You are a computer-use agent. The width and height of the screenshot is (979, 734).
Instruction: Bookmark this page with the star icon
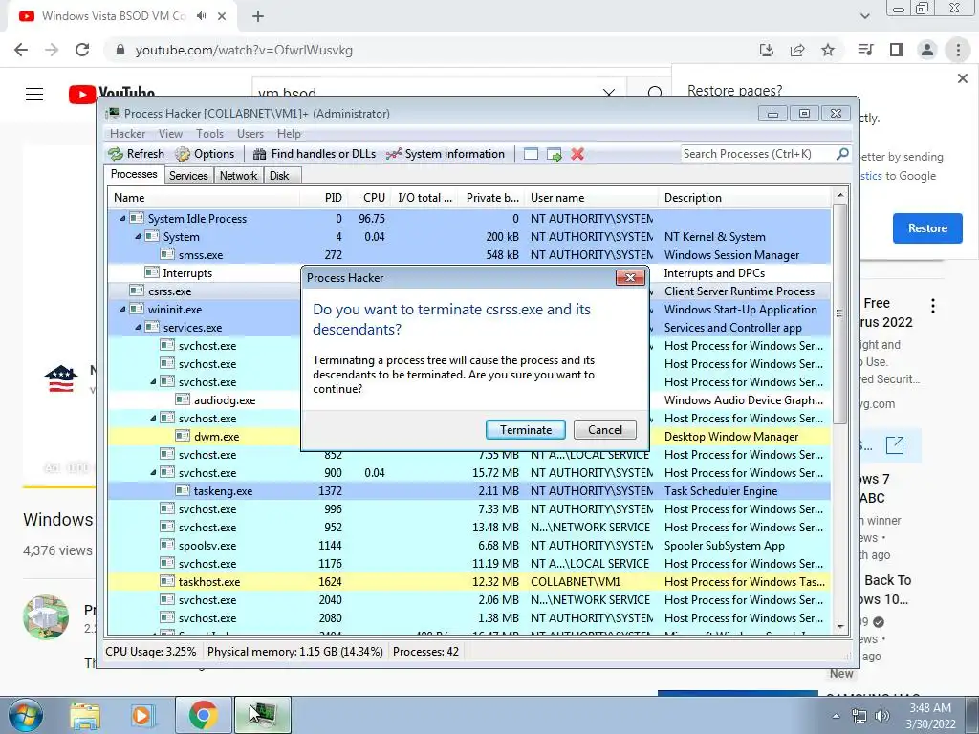[x=828, y=50]
